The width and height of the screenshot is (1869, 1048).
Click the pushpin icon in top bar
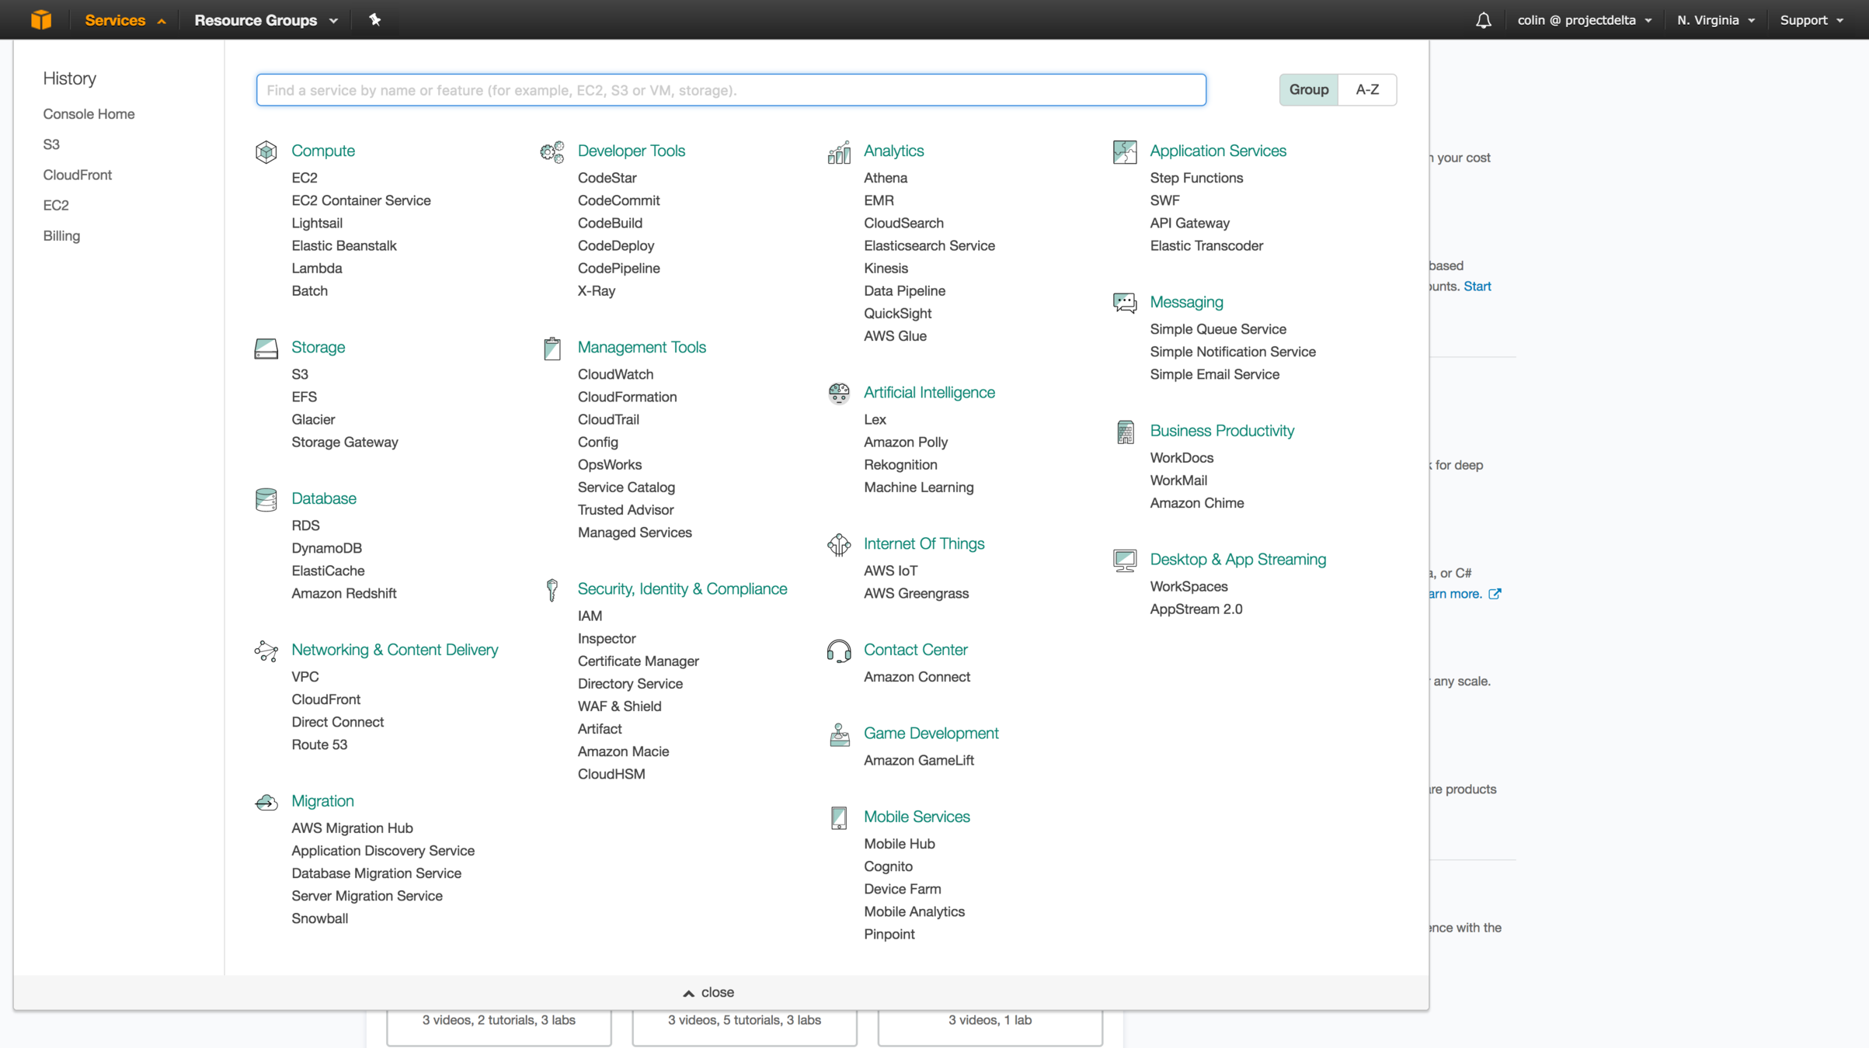point(374,19)
